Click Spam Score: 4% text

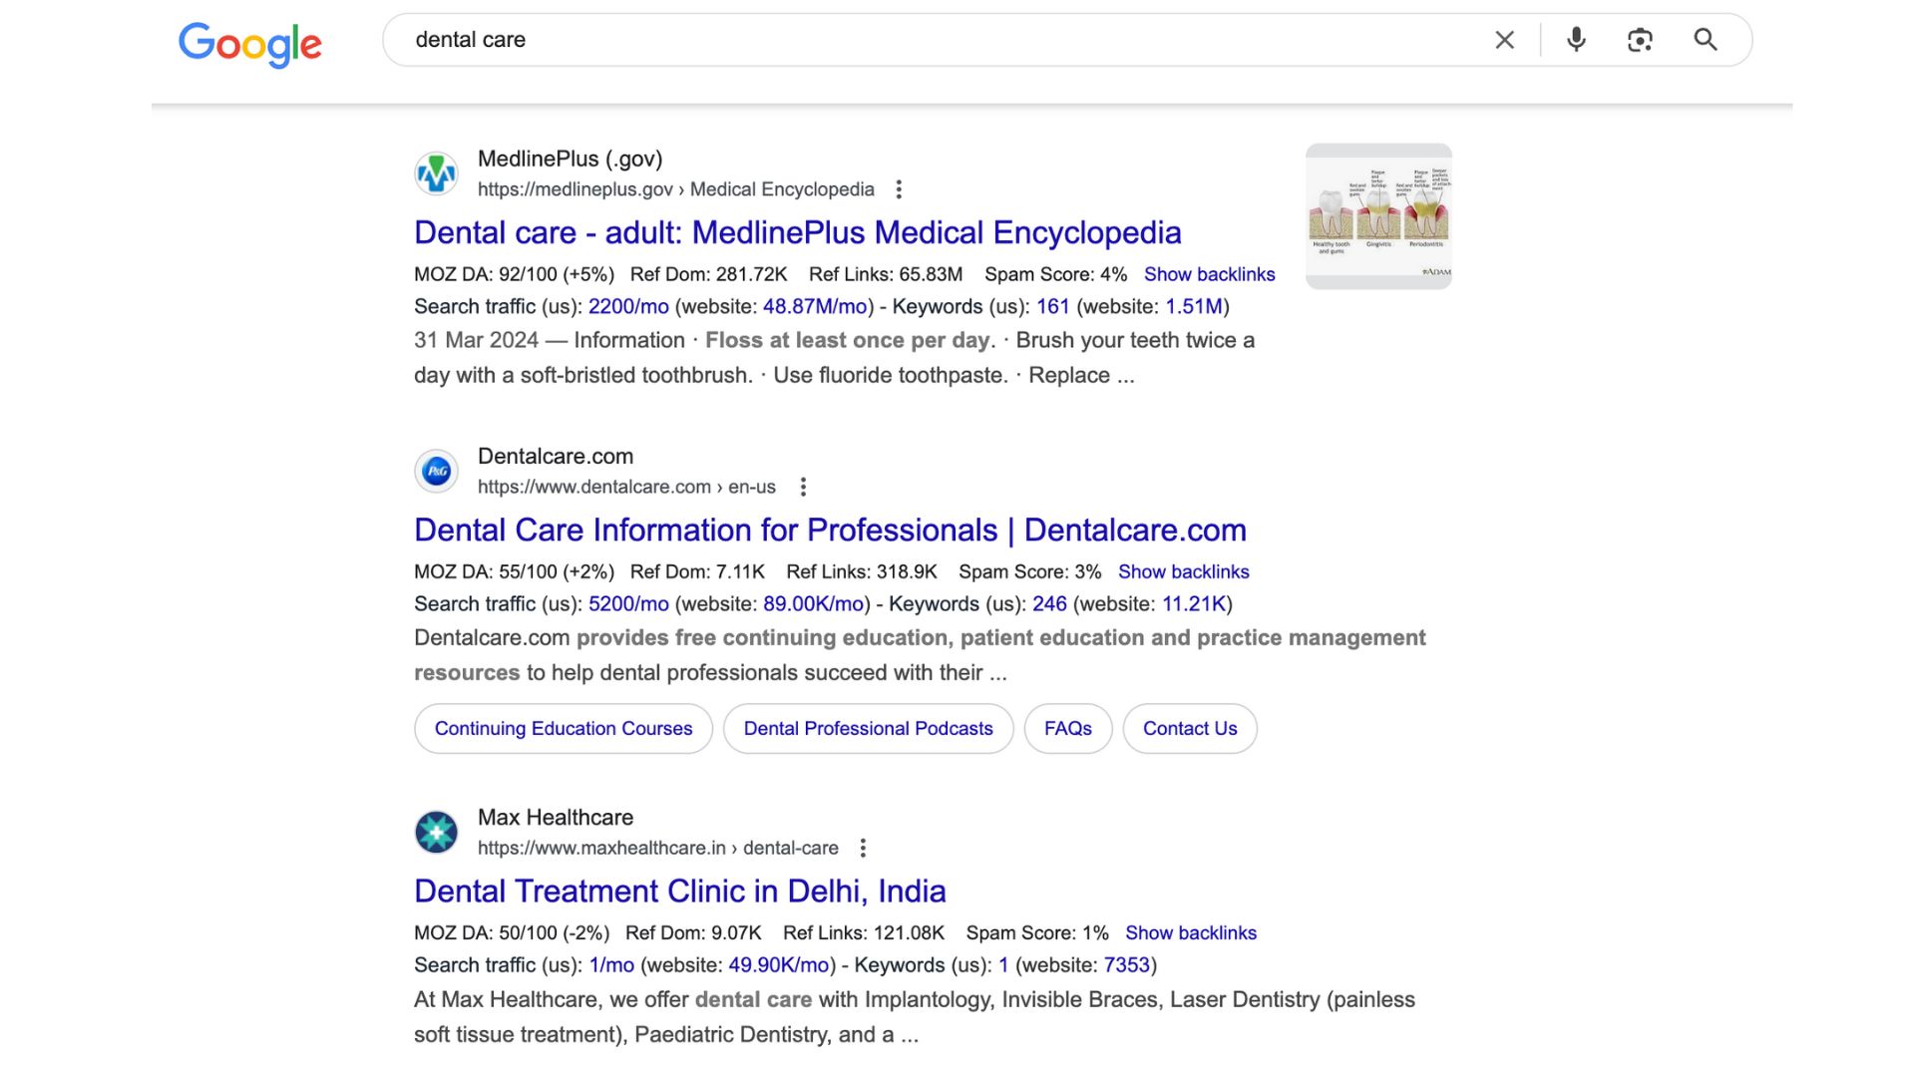point(1055,274)
